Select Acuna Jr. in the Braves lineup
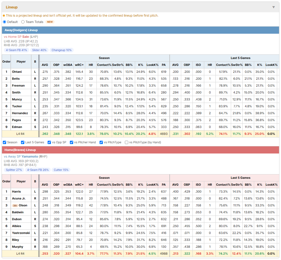 click(19, 198)
